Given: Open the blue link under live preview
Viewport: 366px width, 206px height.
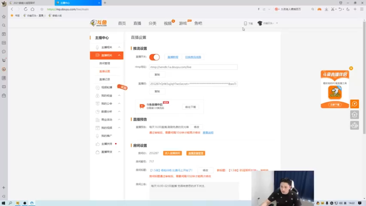Looking at the screenshot, I should pyautogui.click(x=208, y=133).
